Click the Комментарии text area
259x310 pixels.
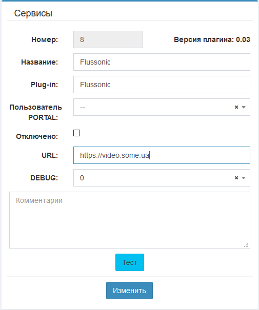130,220
